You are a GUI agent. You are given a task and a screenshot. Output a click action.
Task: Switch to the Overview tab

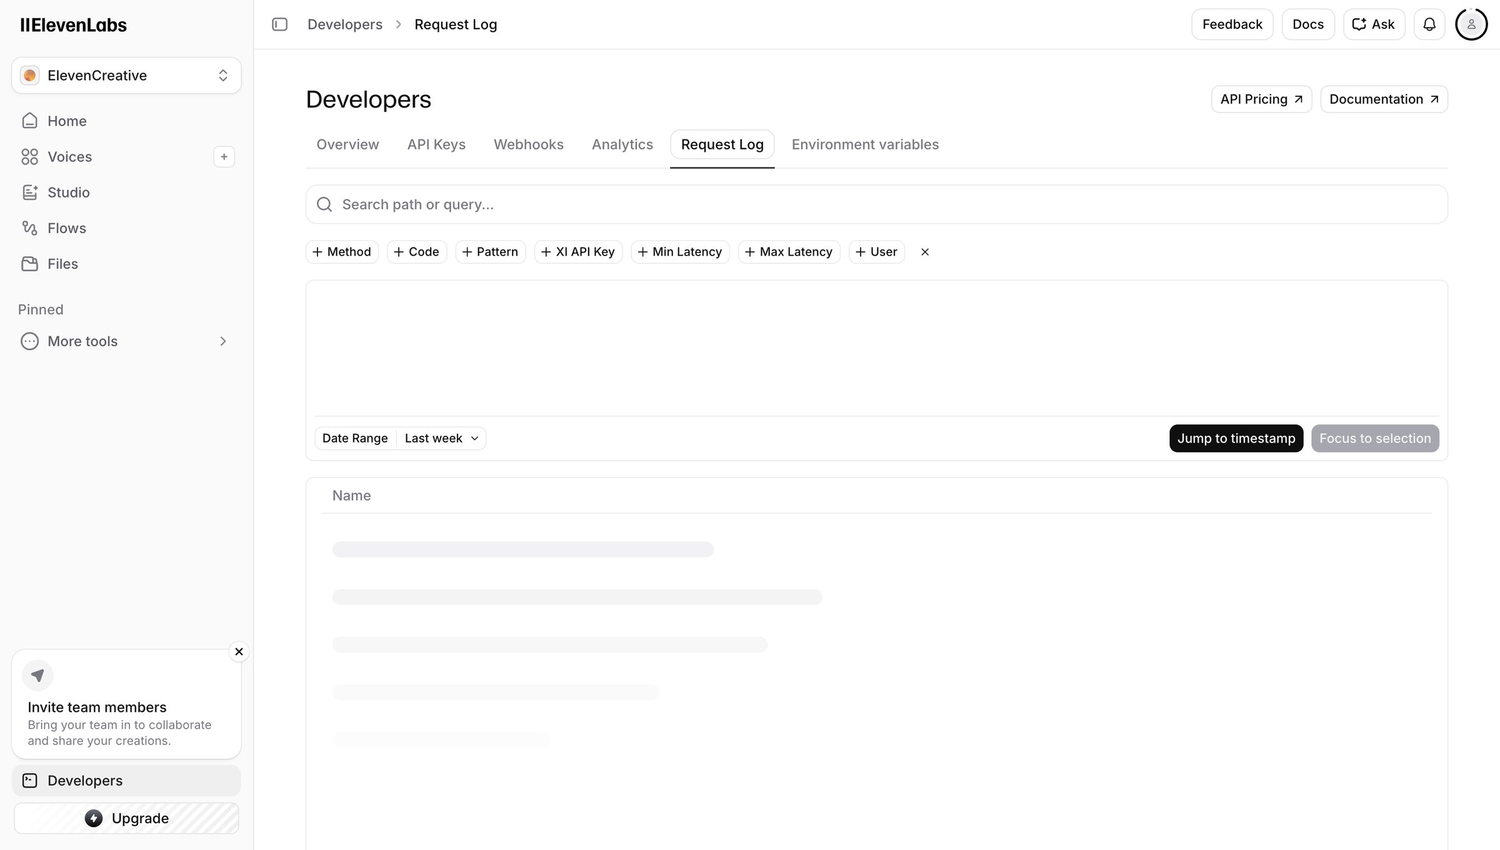click(347, 144)
